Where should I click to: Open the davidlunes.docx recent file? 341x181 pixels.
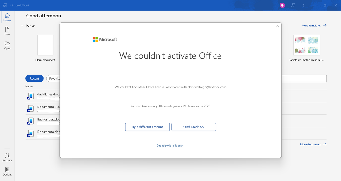pos(43,96)
